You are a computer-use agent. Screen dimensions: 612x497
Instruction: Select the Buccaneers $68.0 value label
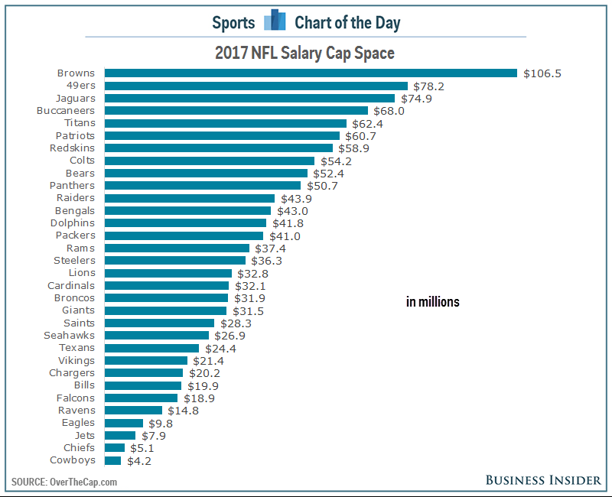pyautogui.click(x=389, y=111)
